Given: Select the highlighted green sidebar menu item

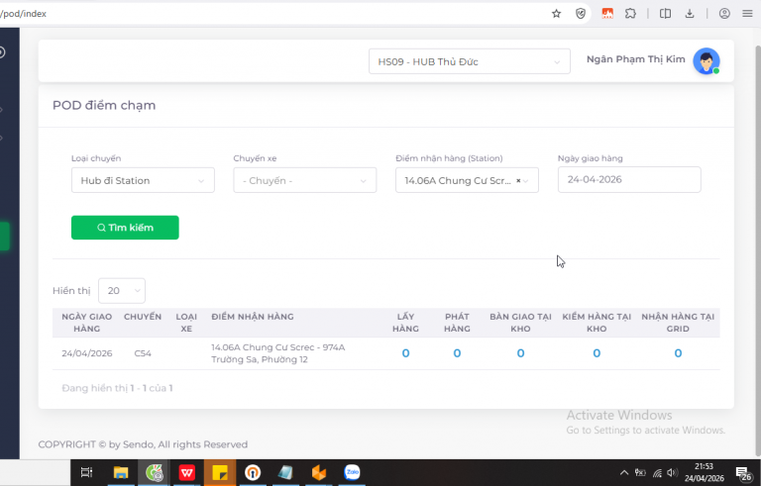Looking at the screenshot, I should click(x=4, y=237).
